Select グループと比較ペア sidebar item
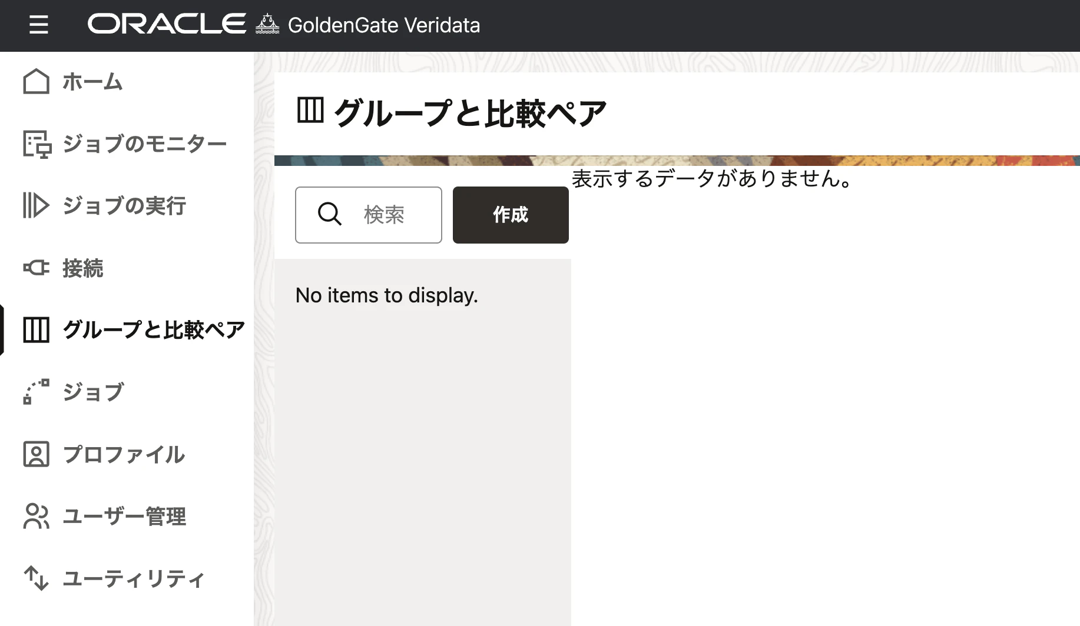 [154, 330]
